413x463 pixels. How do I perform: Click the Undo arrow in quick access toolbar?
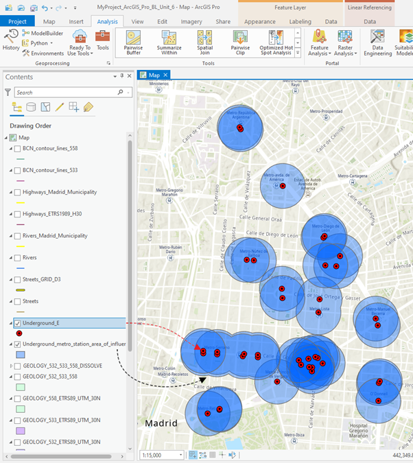pos(45,8)
